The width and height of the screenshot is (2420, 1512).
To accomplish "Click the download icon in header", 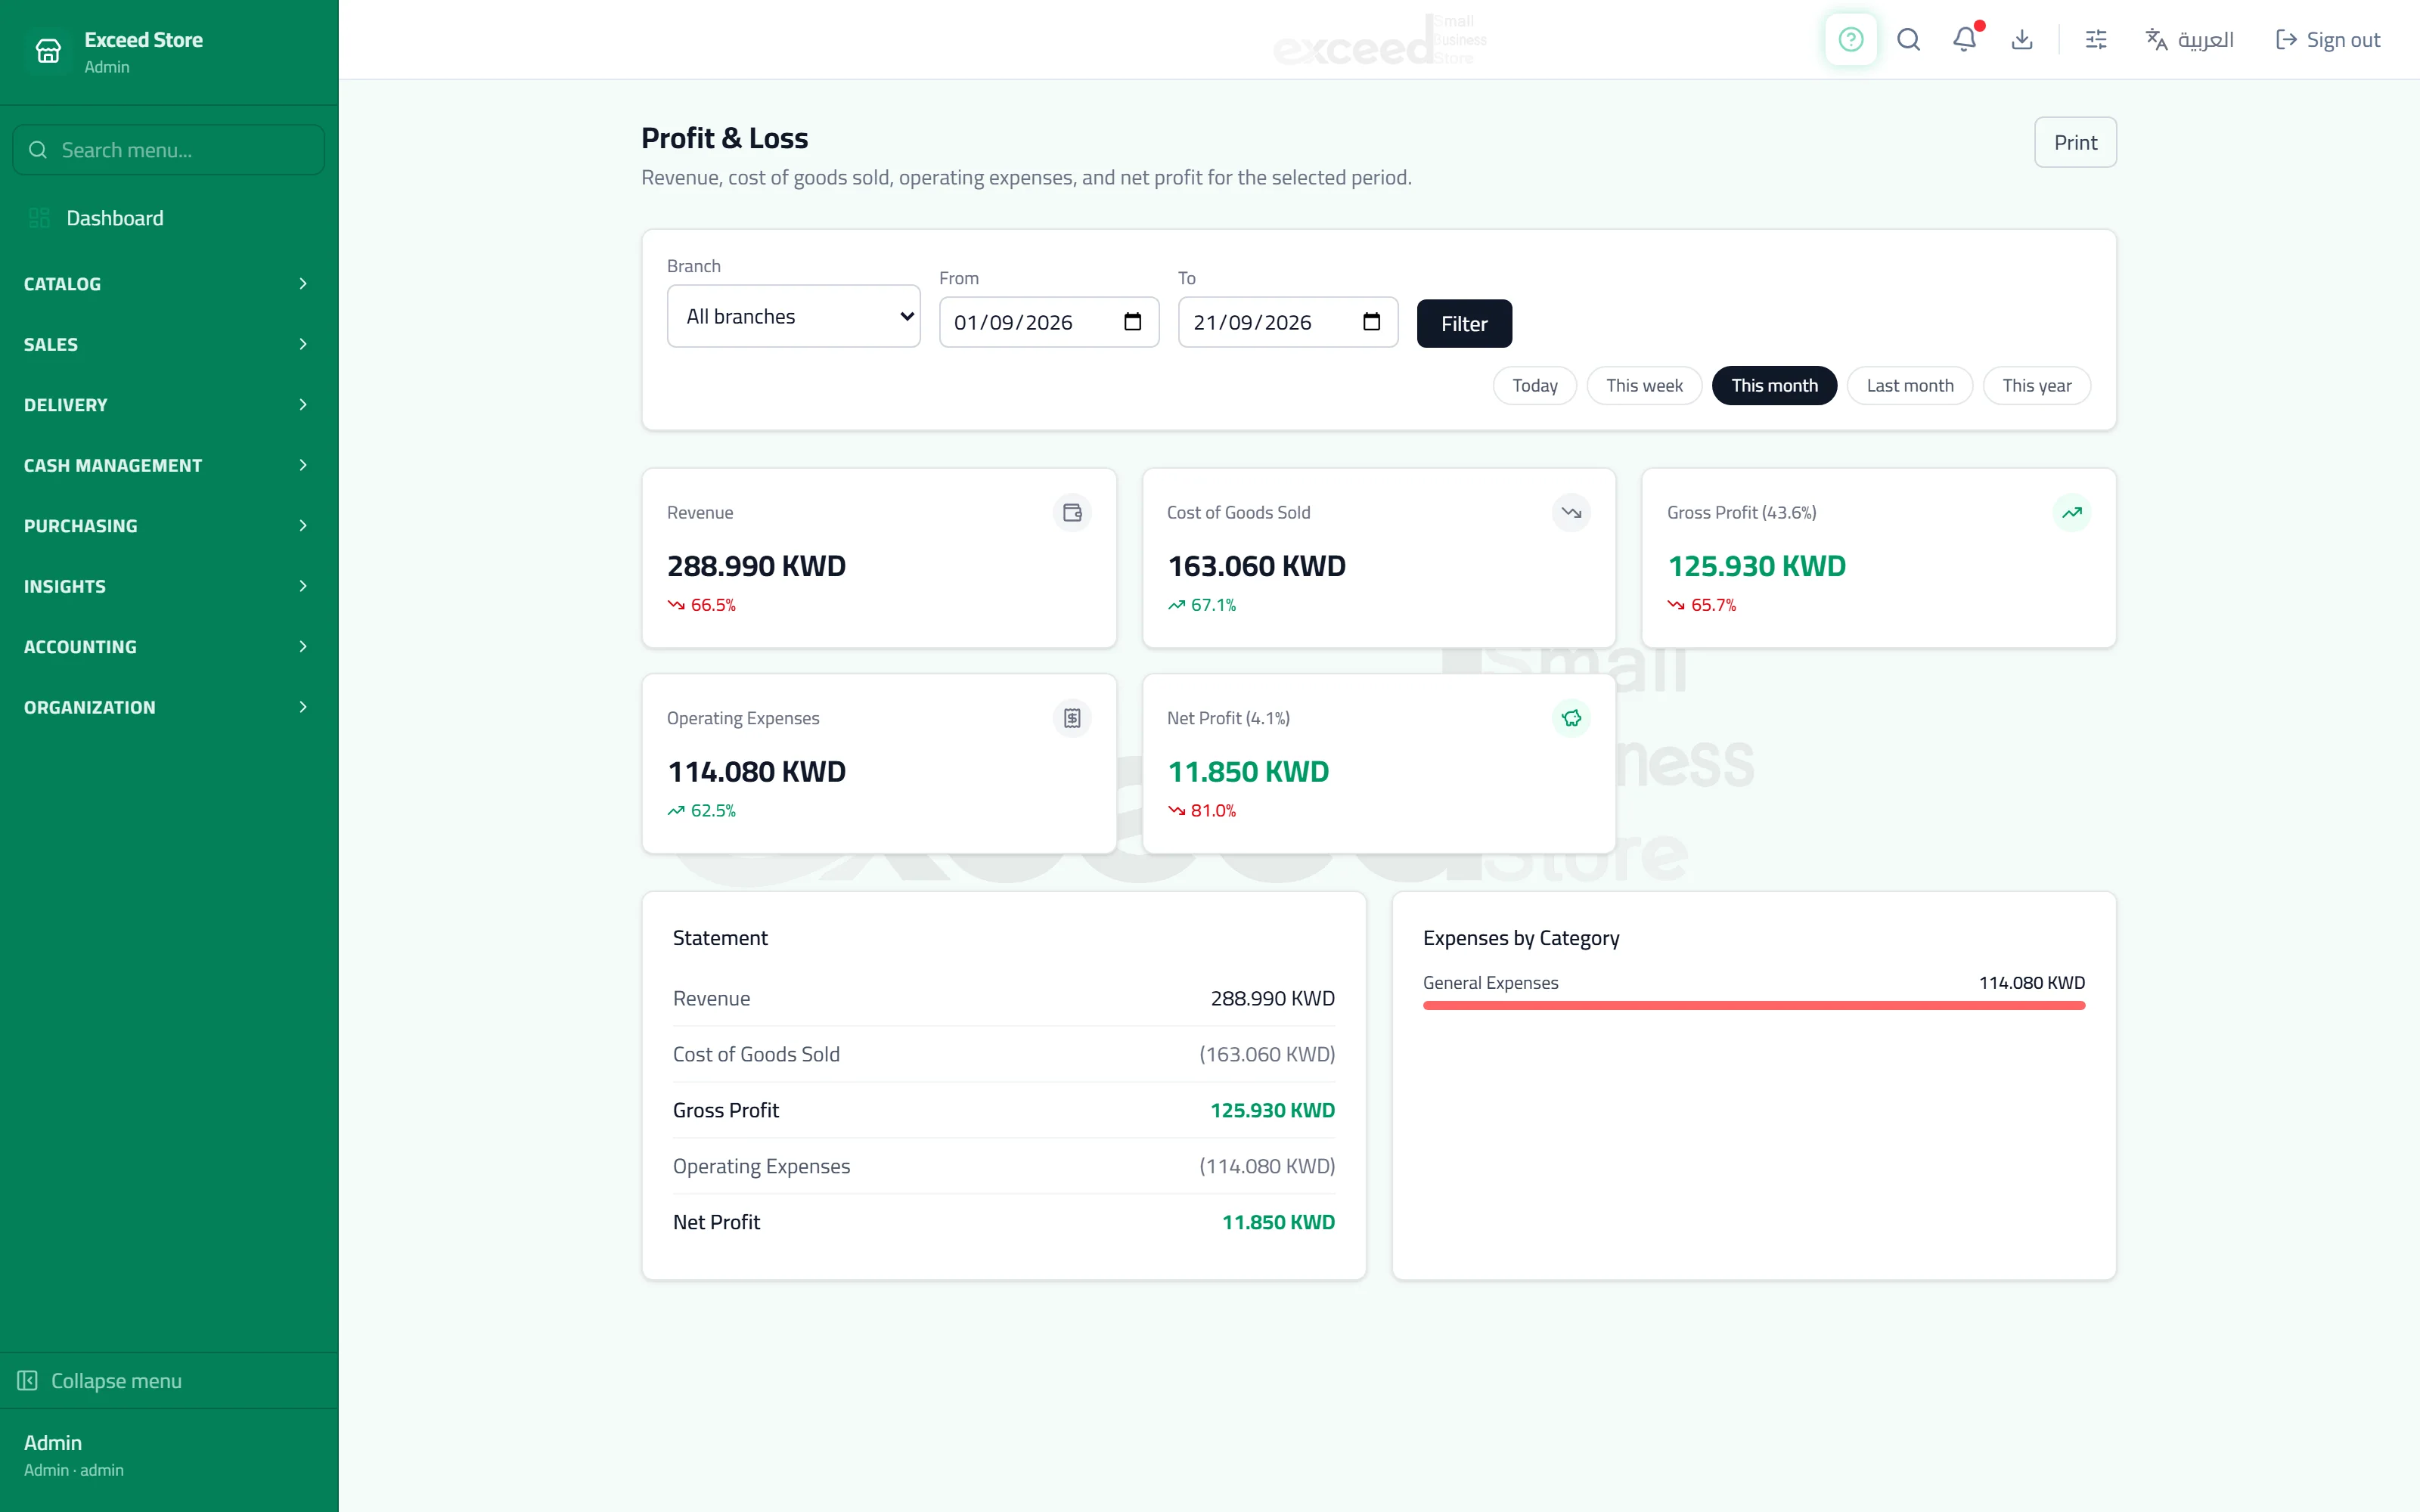I will [x=2022, y=40].
